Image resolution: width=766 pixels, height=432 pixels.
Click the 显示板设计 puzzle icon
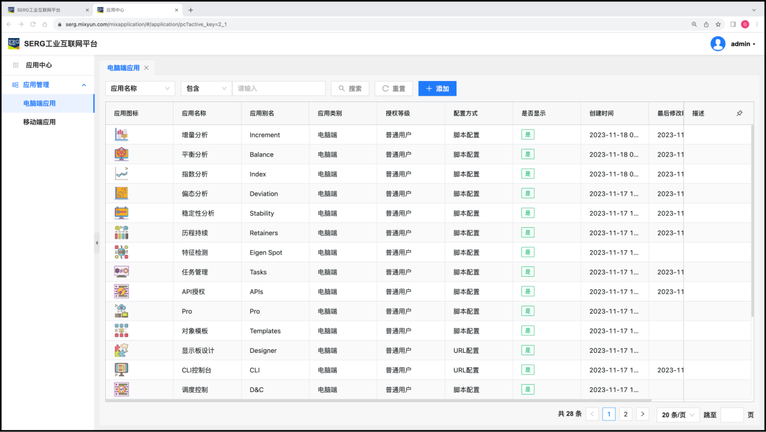tap(121, 350)
